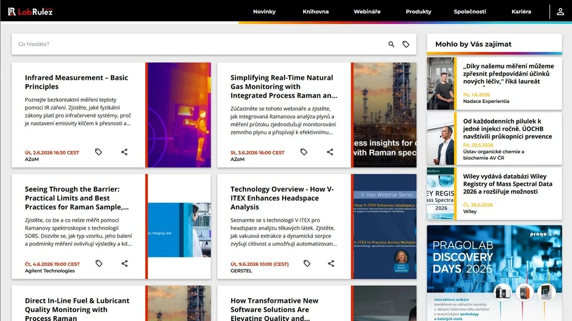Screen dimensions: 572x321
Task: Click 'AZoM' under Infrared Measurement card
Action: coord(31,159)
